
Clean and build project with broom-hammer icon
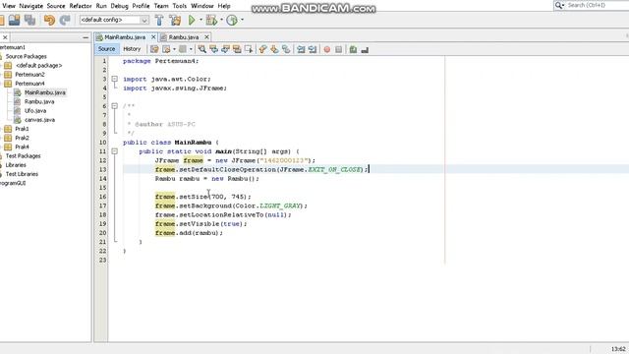[175, 20]
